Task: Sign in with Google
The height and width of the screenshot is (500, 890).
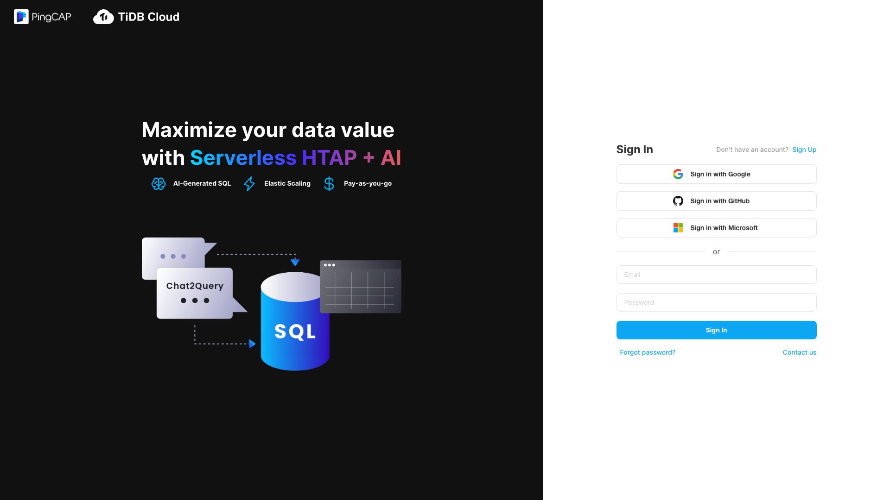Action: (x=716, y=174)
